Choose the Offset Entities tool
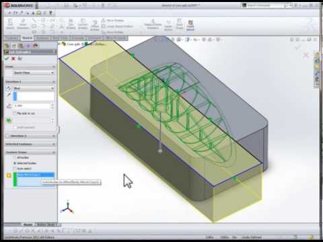Screen dimensions: 323x242 pyautogui.click(x=95, y=26)
